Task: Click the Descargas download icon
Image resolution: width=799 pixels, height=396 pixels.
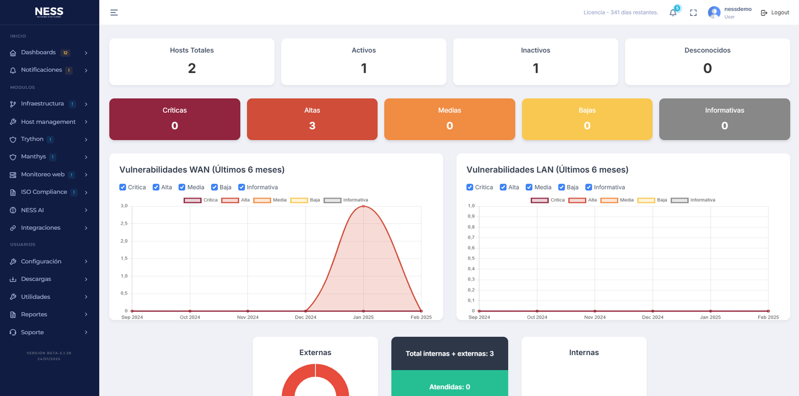Action: [x=13, y=279]
